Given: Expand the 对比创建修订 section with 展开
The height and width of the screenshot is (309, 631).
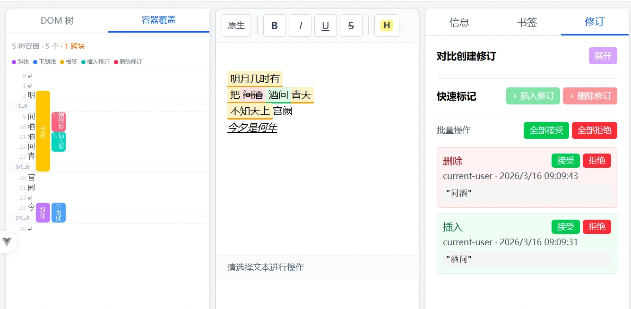Looking at the screenshot, I should tap(603, 56).
